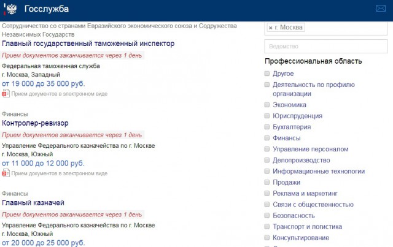Screen dimensions: 393x247
Task: Open the Главный казначей vacancy
Action: pyautogui.click(x=33, y=203)
